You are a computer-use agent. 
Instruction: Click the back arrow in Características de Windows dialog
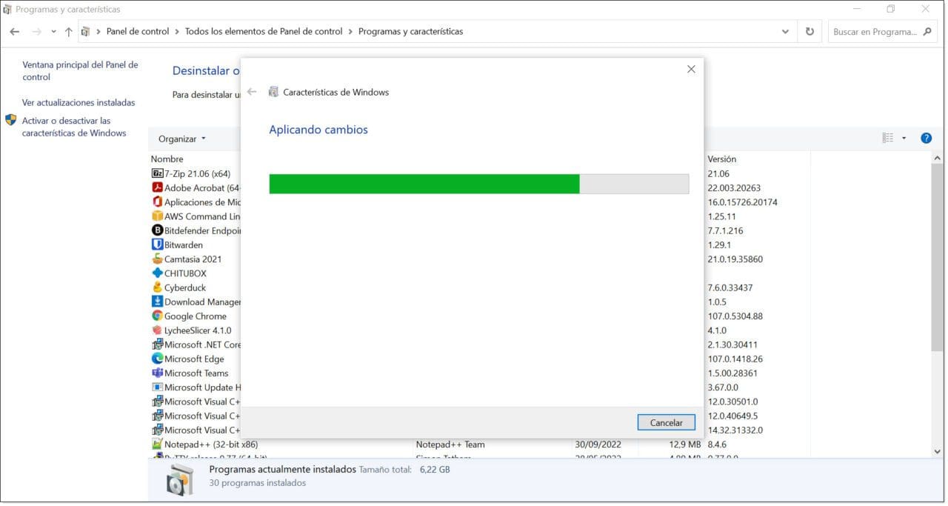[252, 92]
